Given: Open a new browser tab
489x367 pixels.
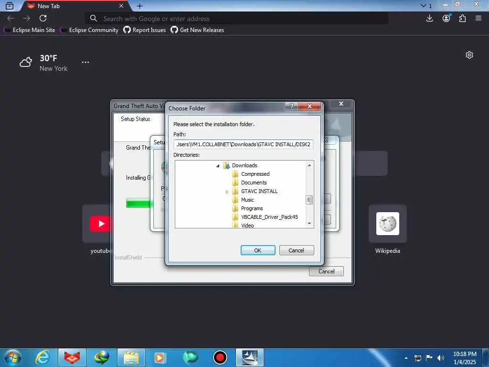Looking at the screenshot, I should [140, 6].
